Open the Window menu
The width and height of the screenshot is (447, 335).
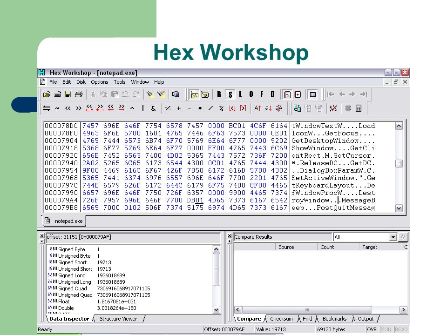click(x=140, y=82)
